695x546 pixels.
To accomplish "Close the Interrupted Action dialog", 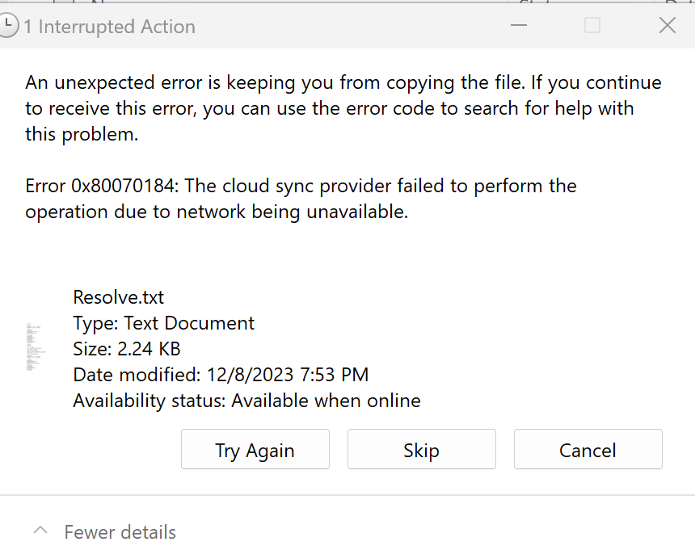I will click(x=667, y=26).
